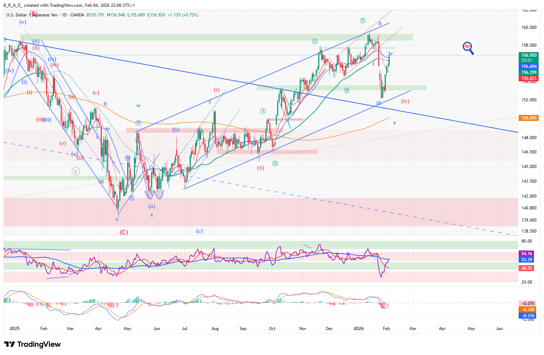
Task: Click the orange 150.095 moving average label
Action: pos(529,118)
